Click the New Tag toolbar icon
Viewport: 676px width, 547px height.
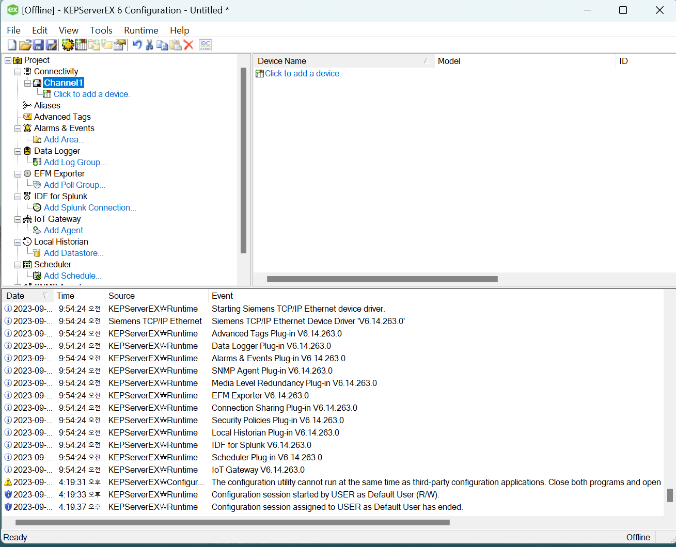click(x=107, y=45)
